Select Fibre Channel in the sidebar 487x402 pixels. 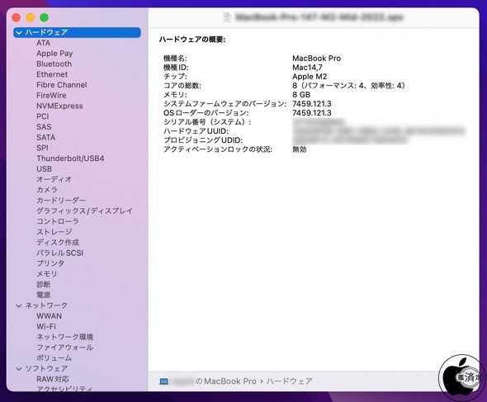click(x=62, y=85)
